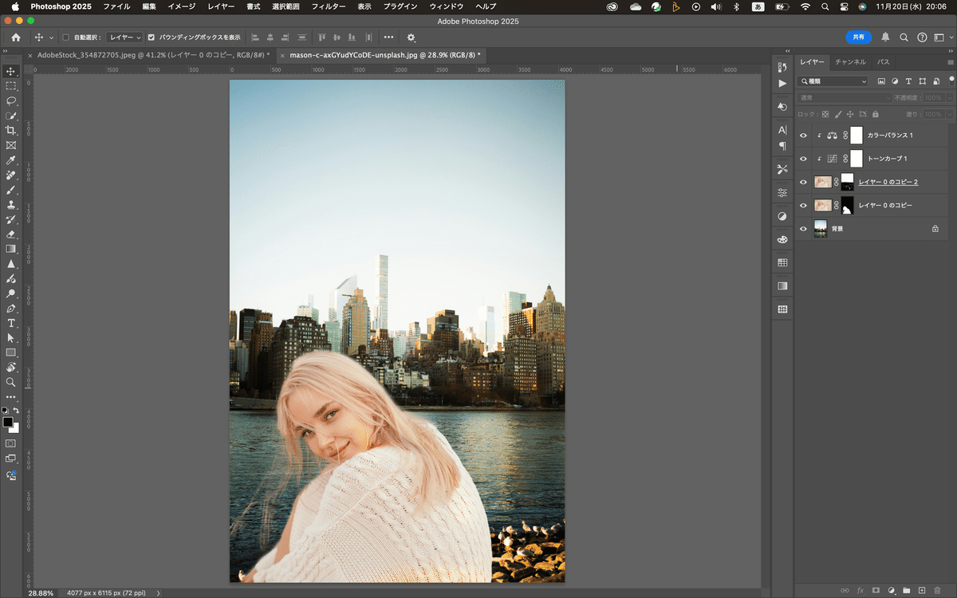Viewport: 957px width, 598px height.
Task: Toggle visibility of レイヤー 0 のコピー layer
Action: [803, 205]
